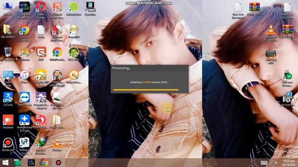Open the TeamViewer desktop shortcut
298x167 pixels.
24,99
